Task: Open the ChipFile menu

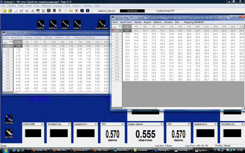Action: click(11, 6)
